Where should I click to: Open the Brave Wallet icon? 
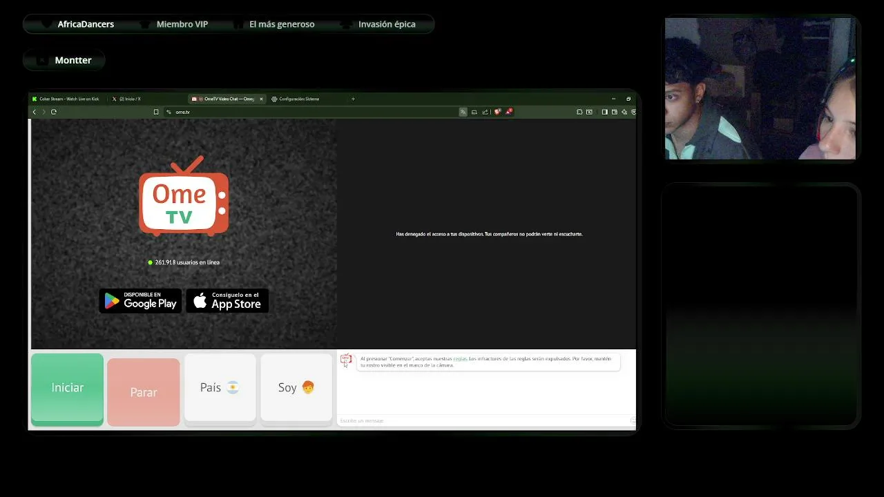point(614,112)
